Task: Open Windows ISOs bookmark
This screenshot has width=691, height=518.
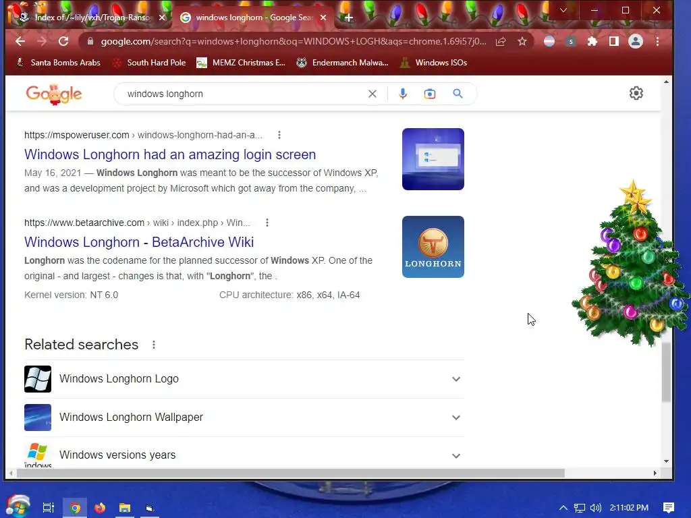Action: click(433, 63)
